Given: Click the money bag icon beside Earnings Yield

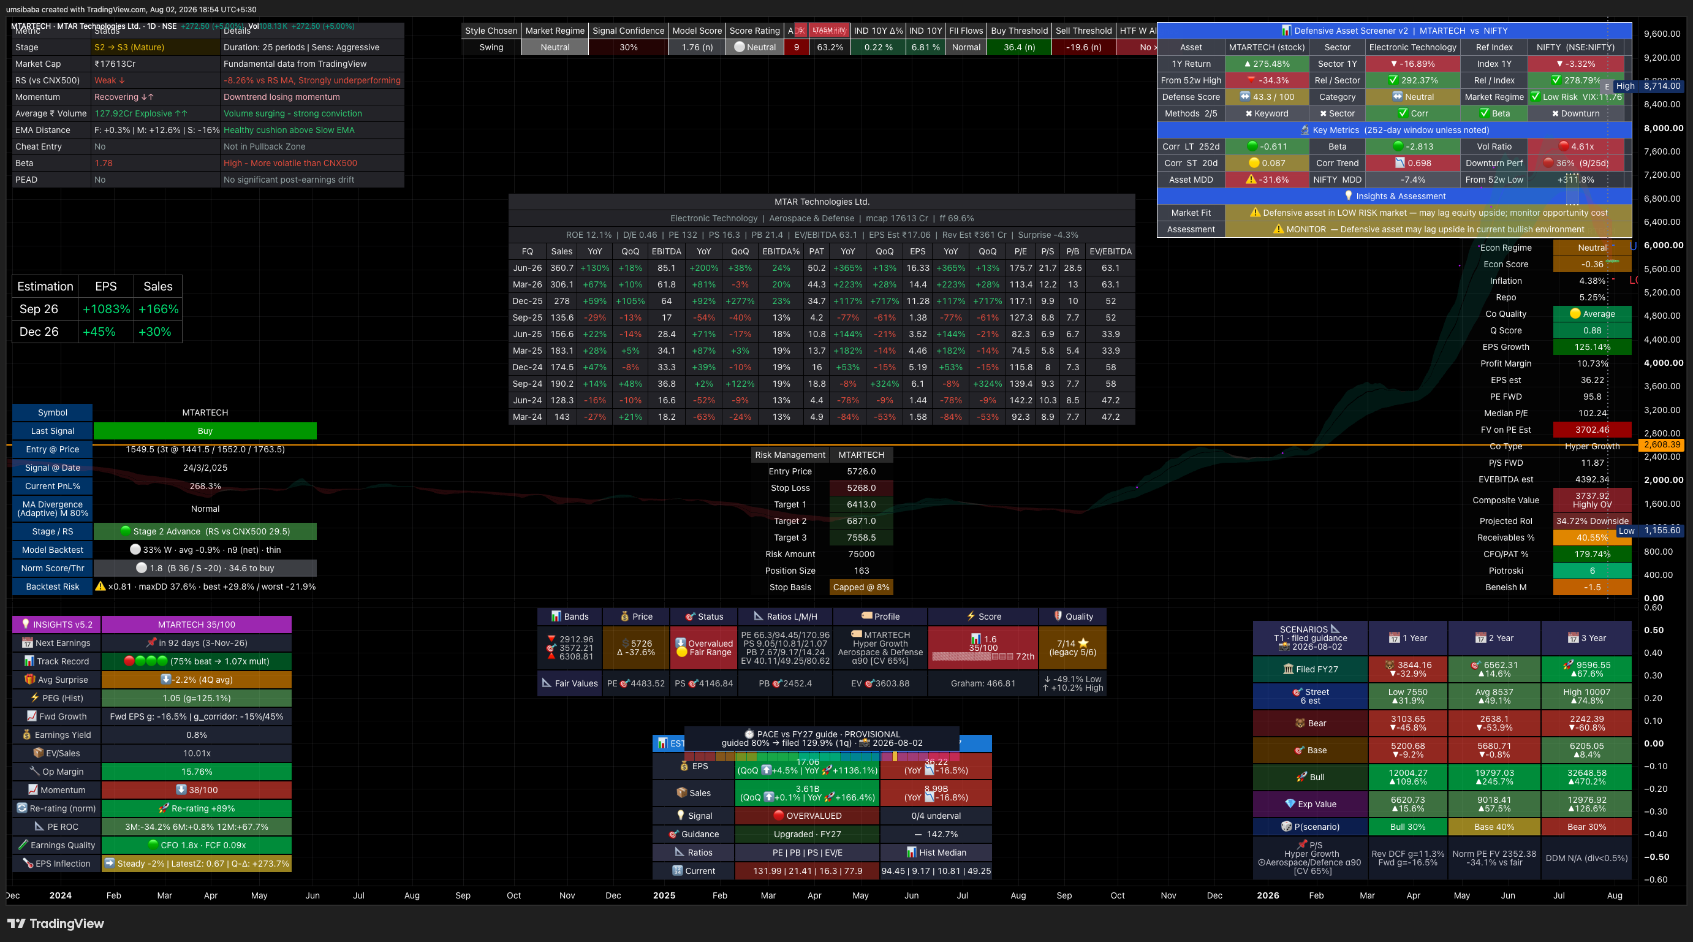Looking at the screenshot, I should tap(27, 735).
